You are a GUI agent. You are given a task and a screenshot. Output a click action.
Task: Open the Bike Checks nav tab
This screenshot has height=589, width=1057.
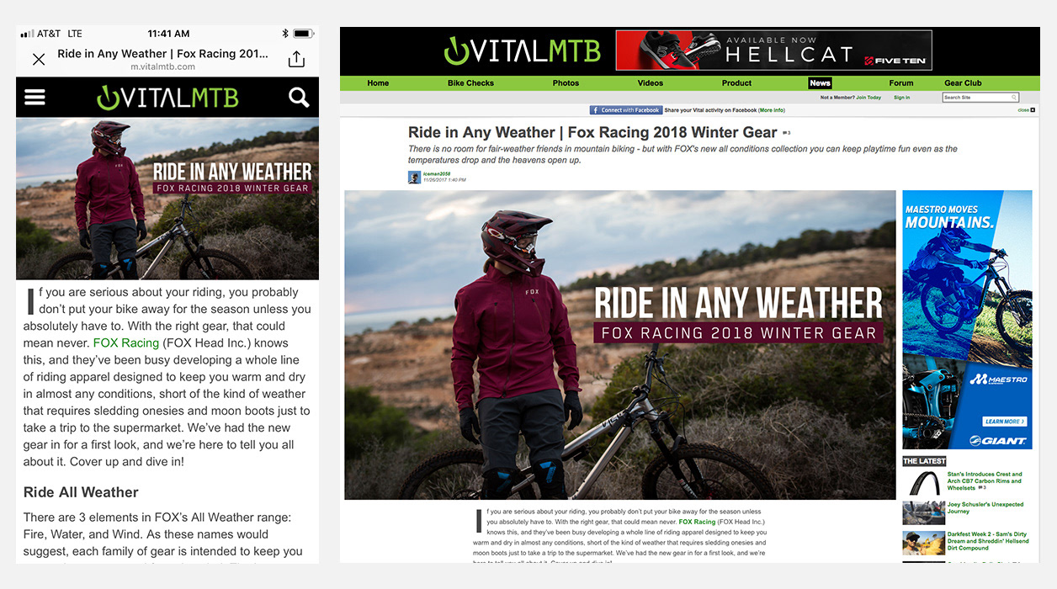pos(470,83)
